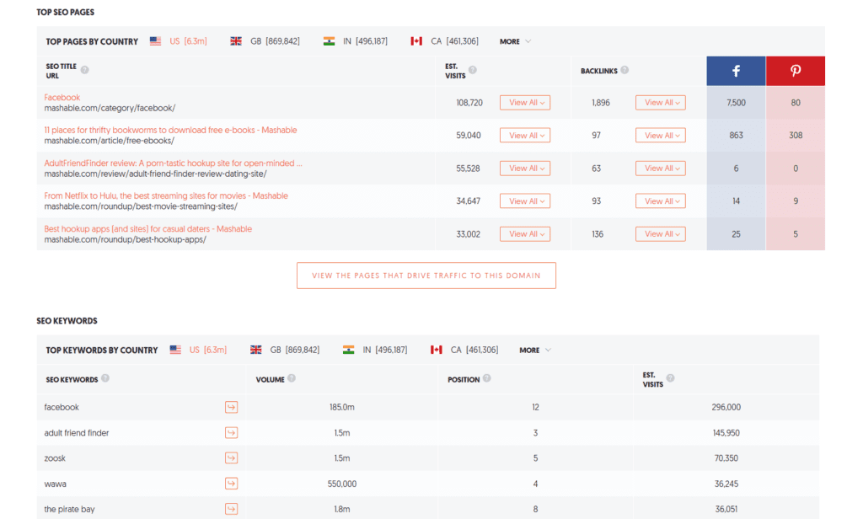863x519 pixels.
Task: Click arrow icon for adult friend finder keyword
Action: point(231,432)
